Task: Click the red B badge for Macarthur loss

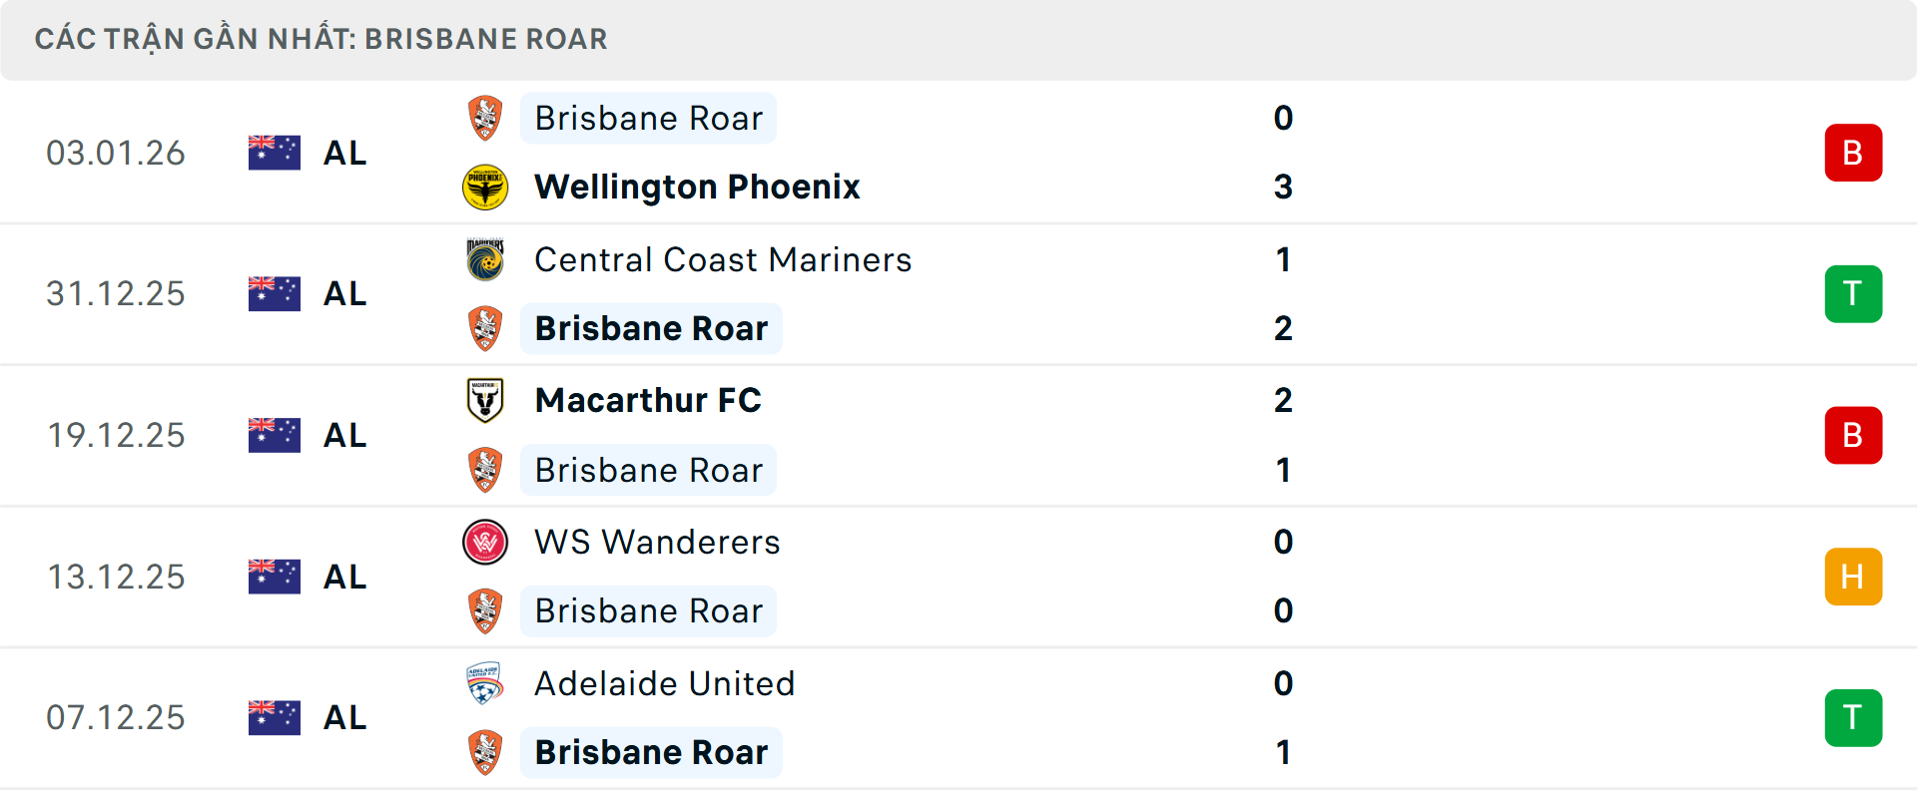Action: click(x=1853, y=435)
